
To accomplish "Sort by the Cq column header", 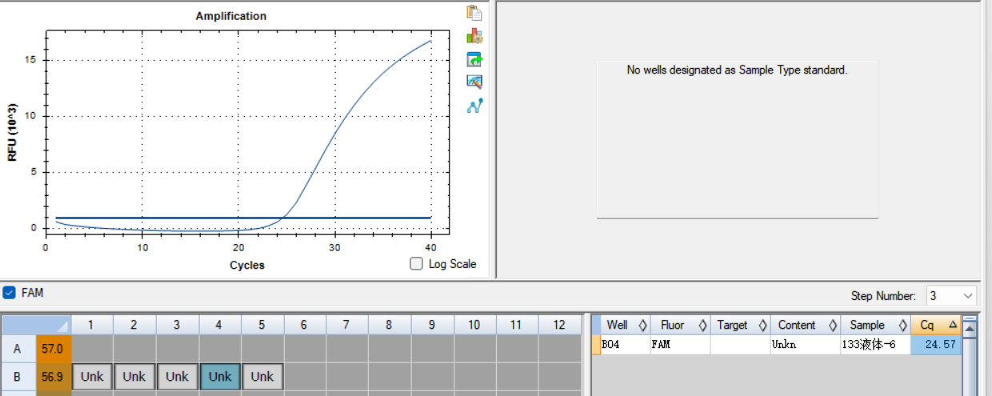I will click(x=936, y=325).
